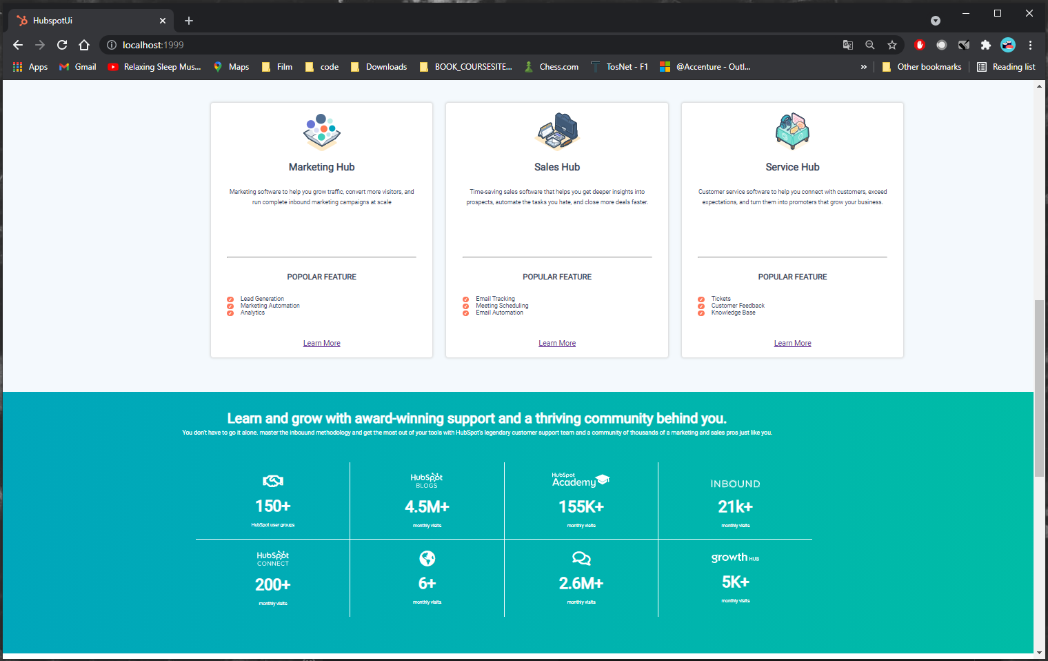1048x661 pixels.
Task: Click the HubSpot Connect logo
Action: click(273, 559)
